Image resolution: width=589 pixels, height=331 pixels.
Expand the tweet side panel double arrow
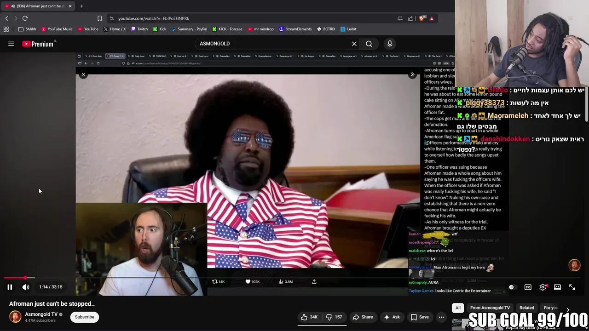pos(412,74)
